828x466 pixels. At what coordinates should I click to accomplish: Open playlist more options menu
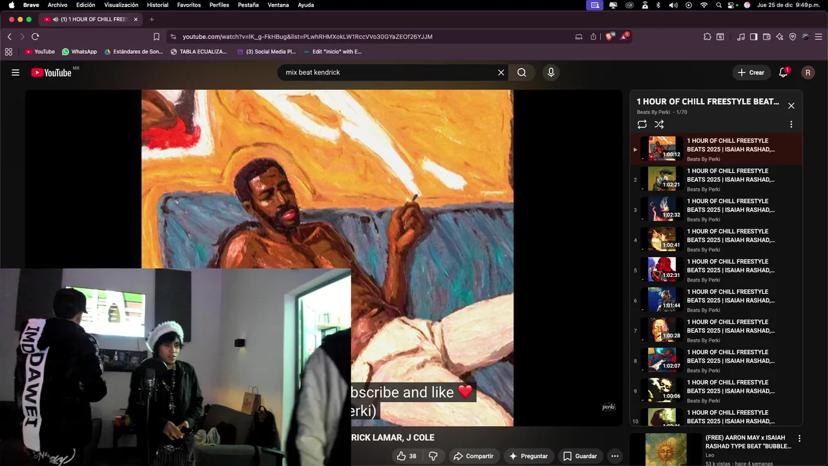click(x=791, y=124)
